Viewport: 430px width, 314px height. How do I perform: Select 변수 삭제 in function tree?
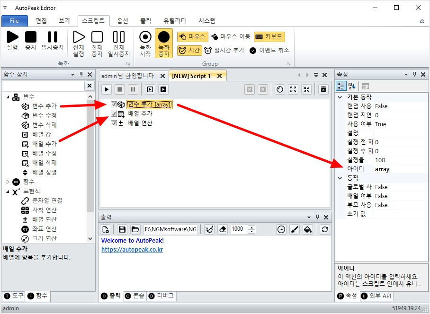(x=39, y=125)
